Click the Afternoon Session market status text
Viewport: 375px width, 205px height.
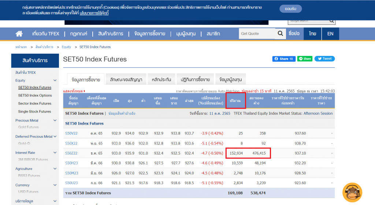coord(318,113)
